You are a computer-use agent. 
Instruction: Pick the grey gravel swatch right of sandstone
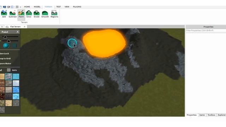pyautogui.click(x=16, y=103)
